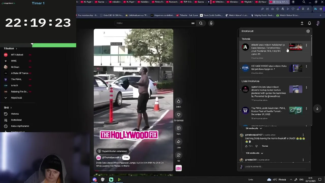
Task: Subscribe with the Tilaa button
Action: [126, 158]
